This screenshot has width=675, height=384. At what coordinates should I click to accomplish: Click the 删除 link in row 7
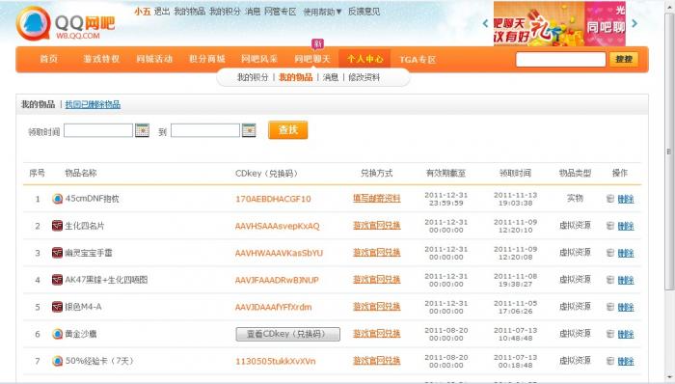tap(626, 361)
